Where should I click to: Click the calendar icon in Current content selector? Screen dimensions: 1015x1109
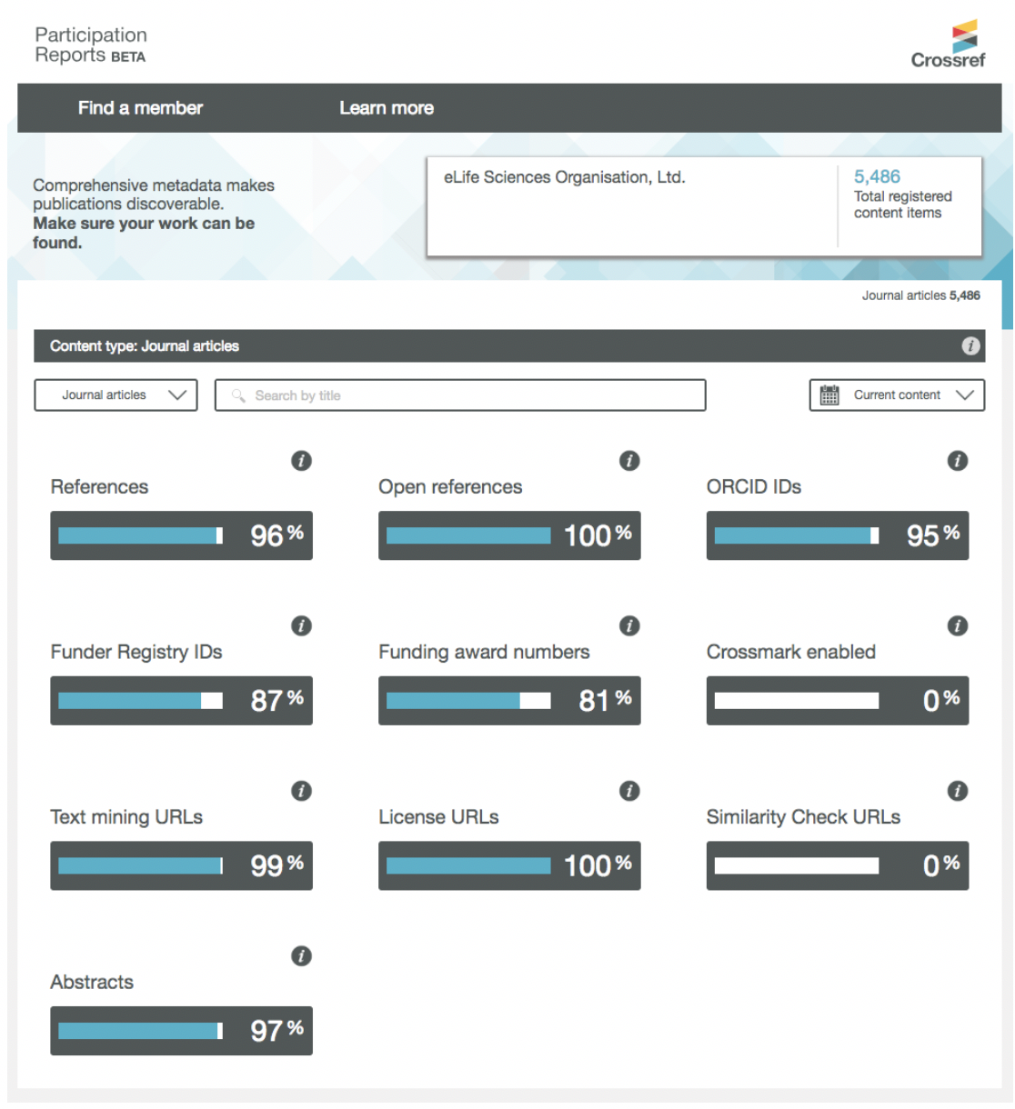(829, 395)
